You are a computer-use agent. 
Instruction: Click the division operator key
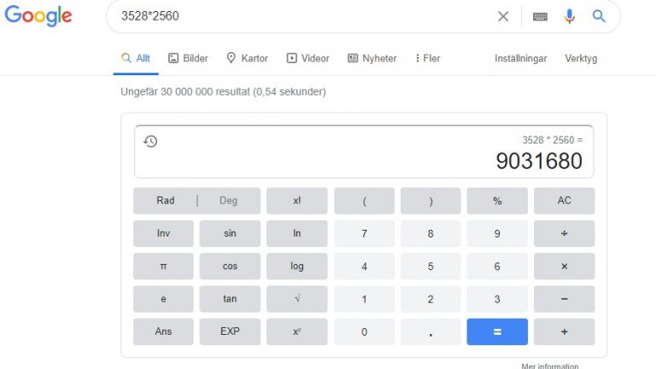(564, 233)
